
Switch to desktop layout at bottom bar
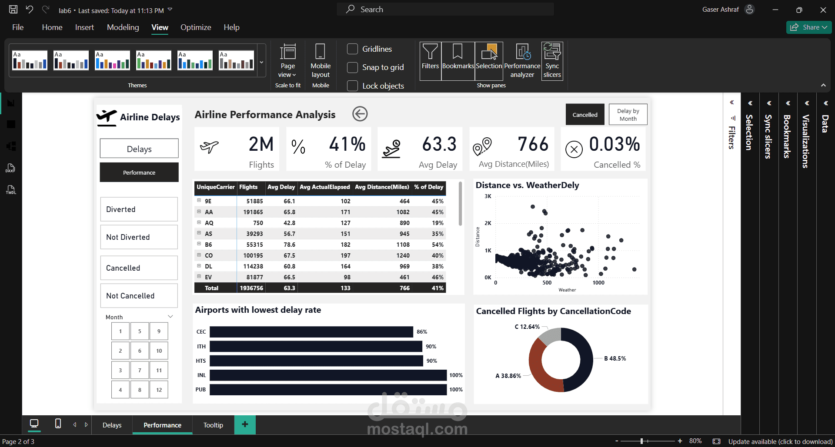coord(34,424)
